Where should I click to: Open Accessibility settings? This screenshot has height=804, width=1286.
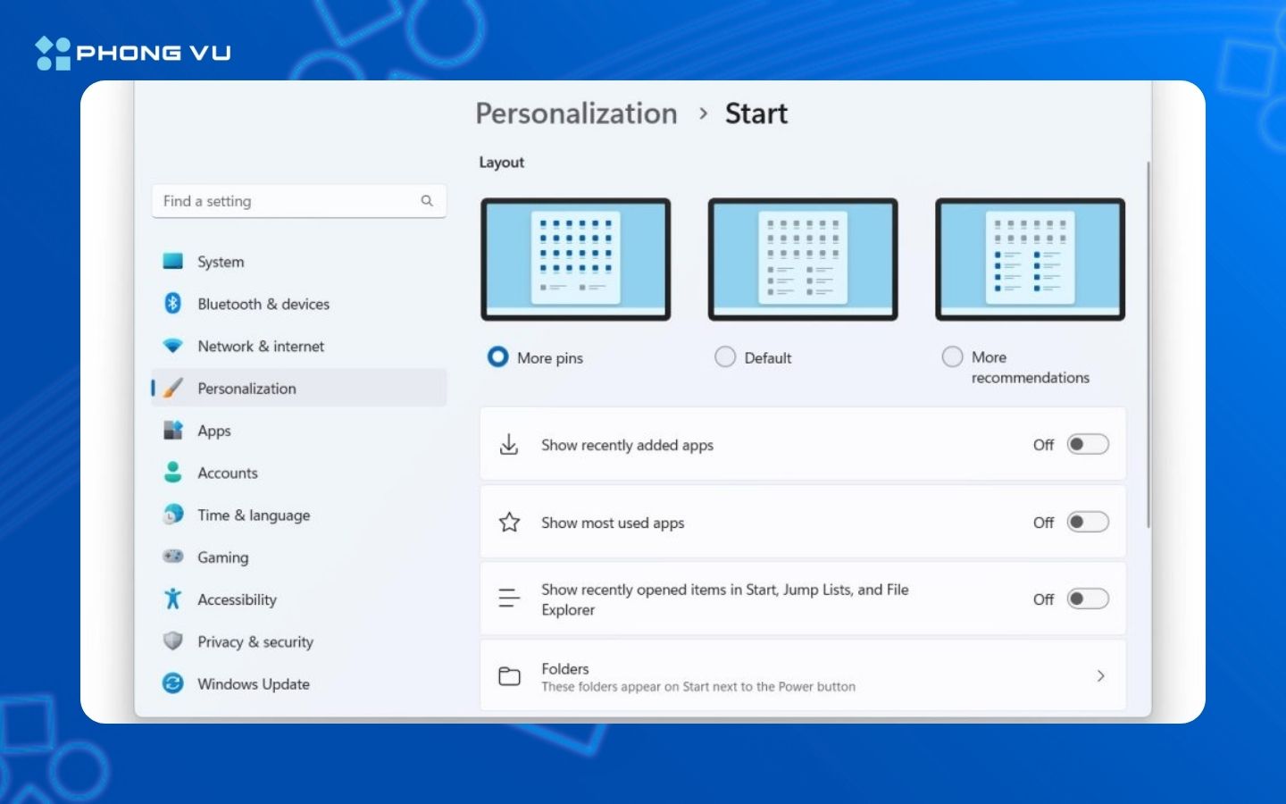coord(236,599)
